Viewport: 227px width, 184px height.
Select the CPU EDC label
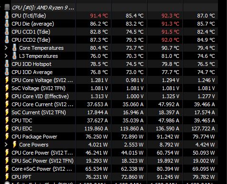coord(22,129)
